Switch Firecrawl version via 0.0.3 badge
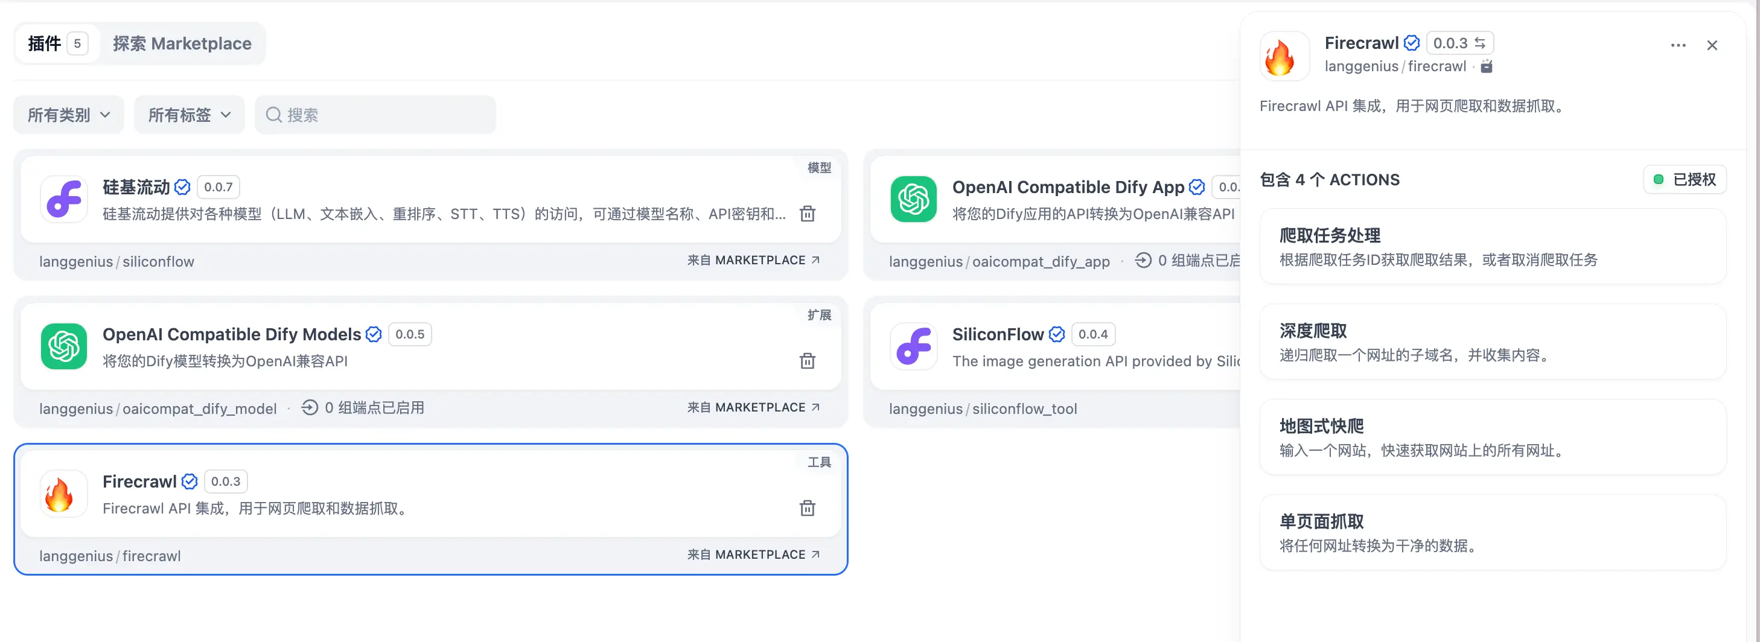 [x=1459, y=43]
